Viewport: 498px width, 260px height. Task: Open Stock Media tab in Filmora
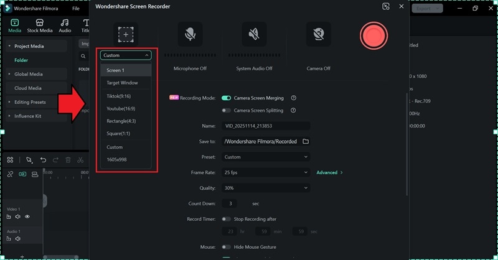click(40, 26)
